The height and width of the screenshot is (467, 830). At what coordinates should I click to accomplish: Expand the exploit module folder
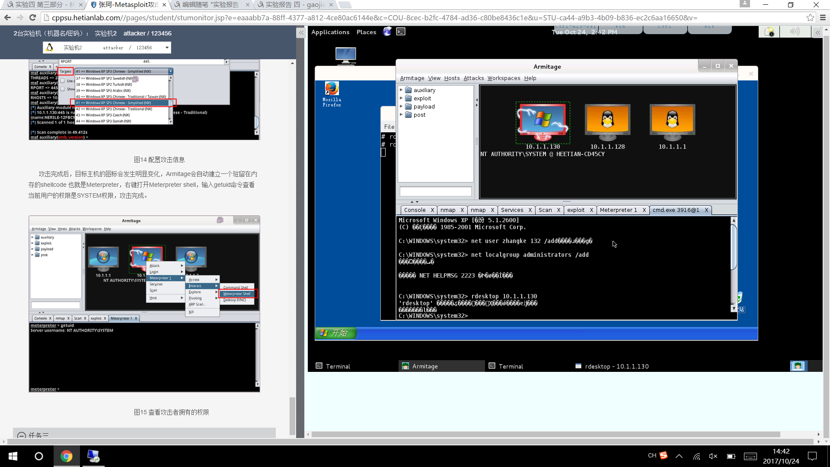[401, 98]
